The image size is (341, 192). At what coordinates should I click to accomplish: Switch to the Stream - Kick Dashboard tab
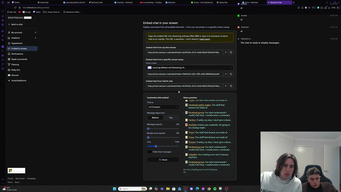click(202, 2)
